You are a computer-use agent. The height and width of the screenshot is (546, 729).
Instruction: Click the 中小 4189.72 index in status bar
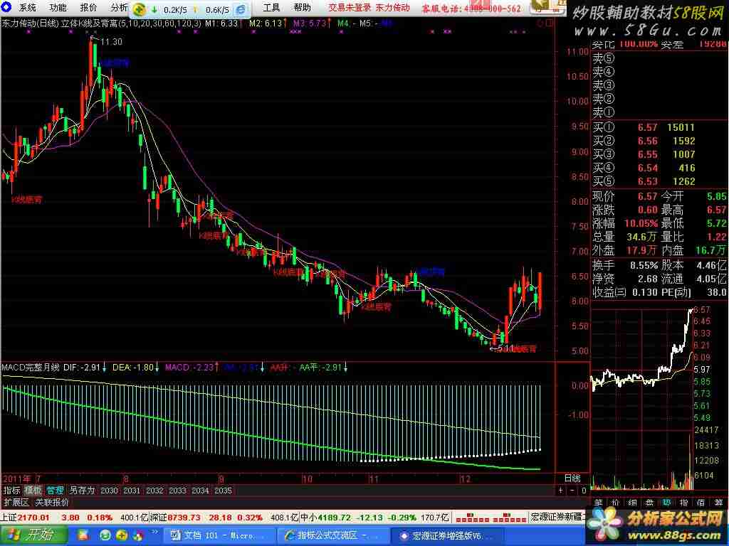pyautogui.click(x=325, y=518)
